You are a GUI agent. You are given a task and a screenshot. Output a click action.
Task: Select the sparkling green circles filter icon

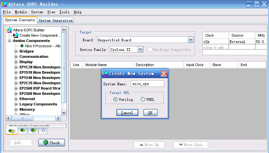(33, 131)
